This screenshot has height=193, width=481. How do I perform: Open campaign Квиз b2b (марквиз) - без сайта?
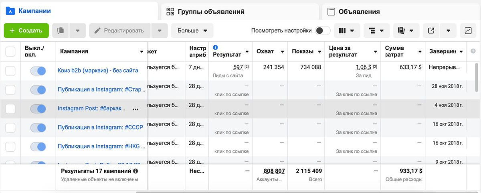[x=98, y=71]
